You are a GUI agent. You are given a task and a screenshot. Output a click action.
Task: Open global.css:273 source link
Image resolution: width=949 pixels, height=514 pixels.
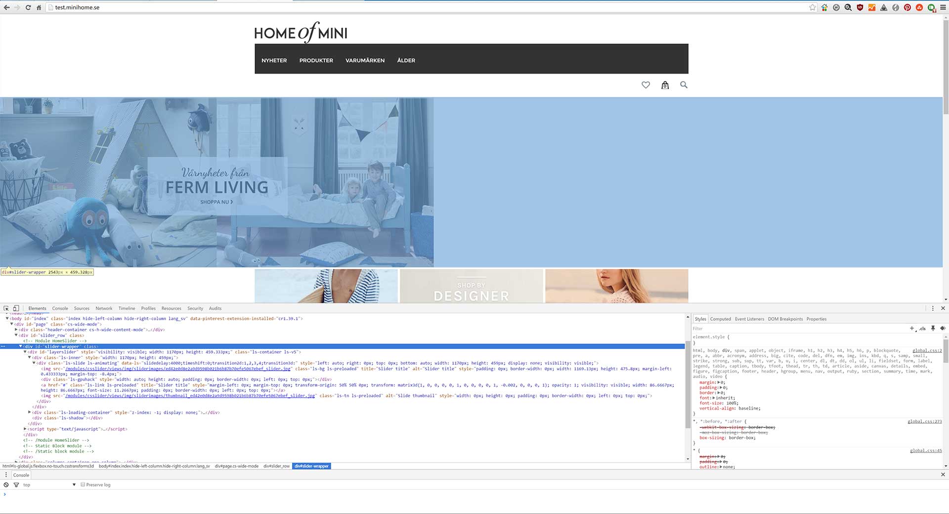pos(925,422)
